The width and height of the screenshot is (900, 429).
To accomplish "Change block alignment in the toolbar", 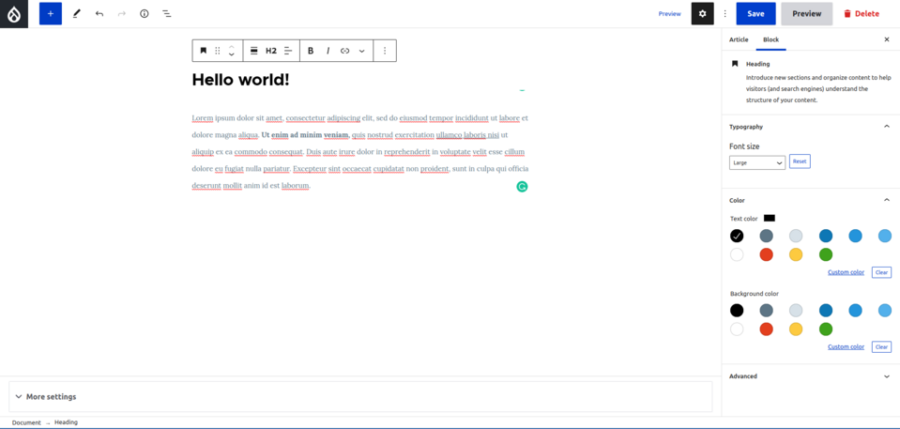I will tap(253, 51).
